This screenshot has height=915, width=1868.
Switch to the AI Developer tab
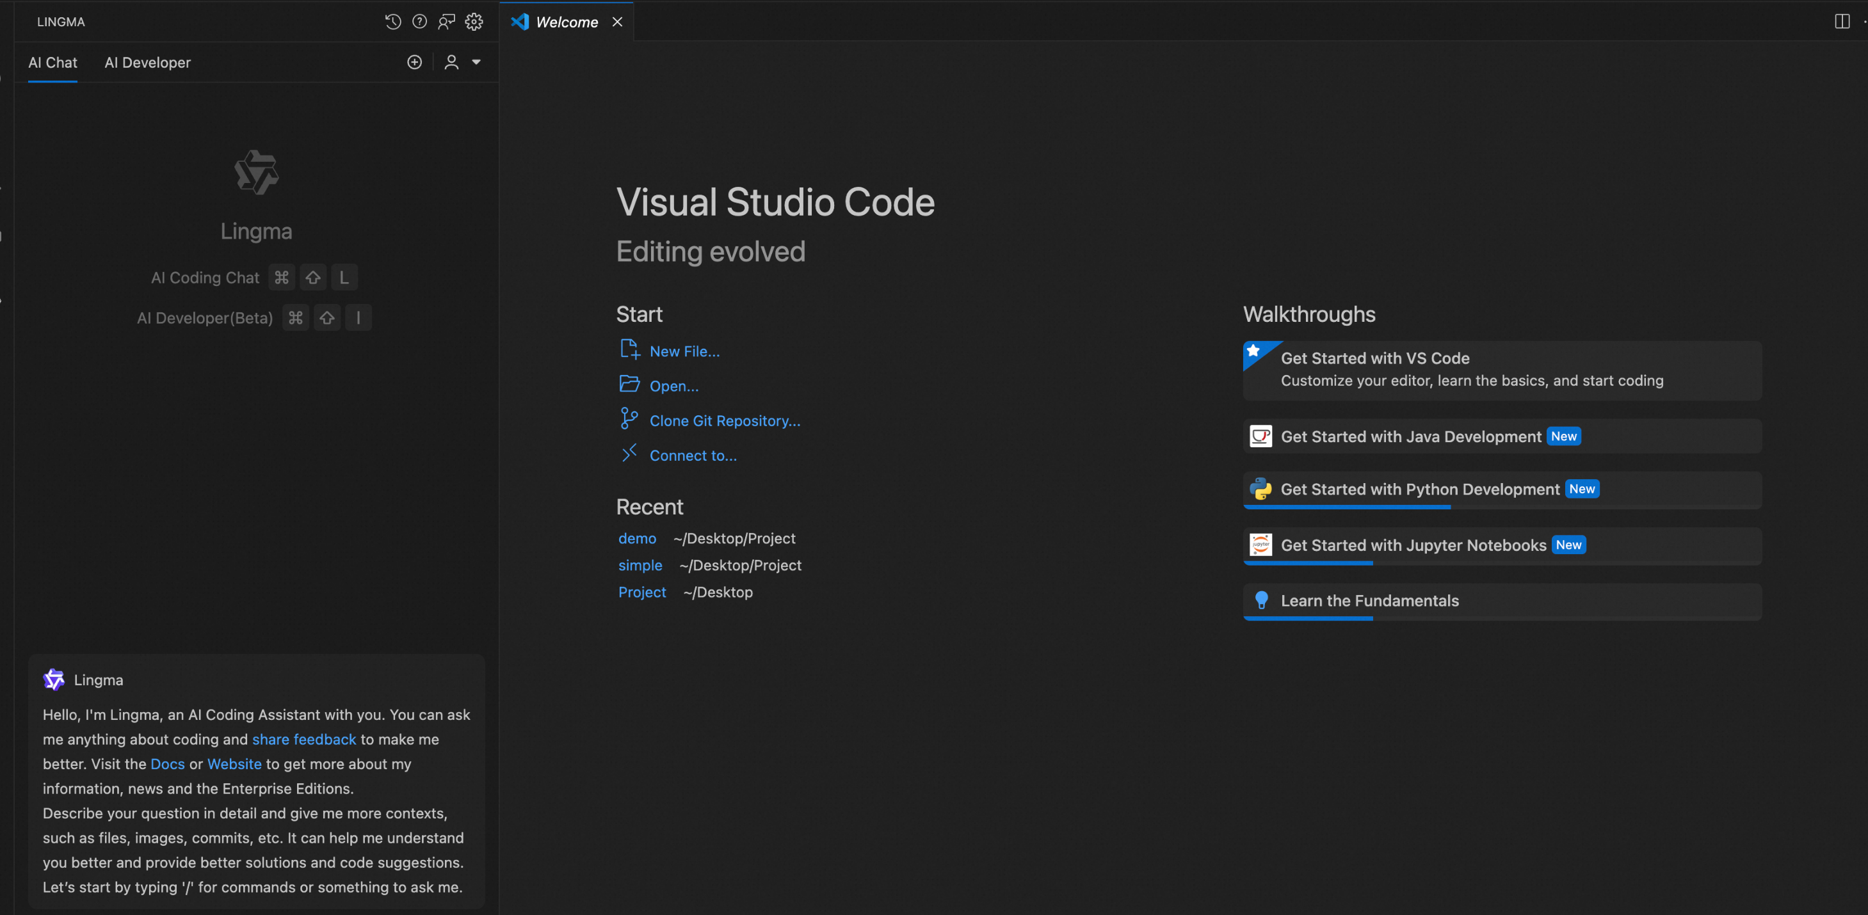click(147, 62)
